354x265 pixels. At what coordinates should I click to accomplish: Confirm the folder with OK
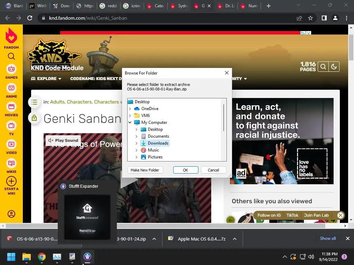pos(186,170)
